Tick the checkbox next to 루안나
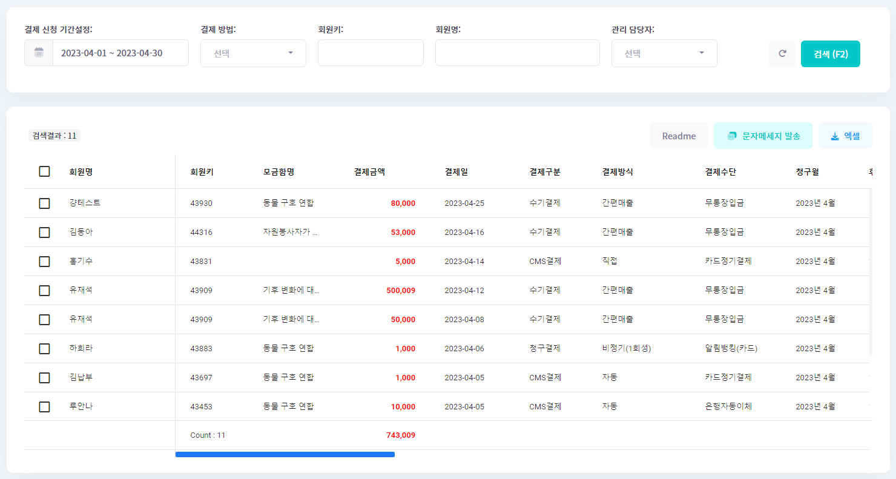The height and width of the screenshot is (479, 896). coord(44,407)
